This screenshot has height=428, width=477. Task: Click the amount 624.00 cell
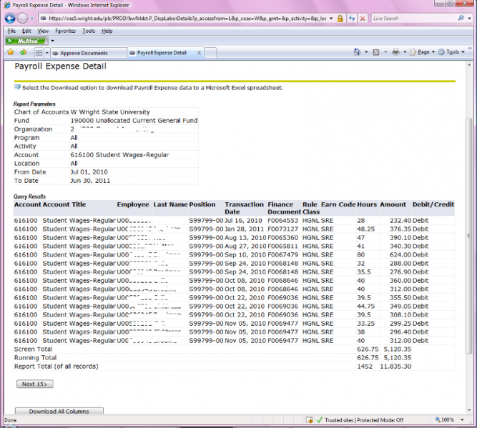[x=400, y=255]
